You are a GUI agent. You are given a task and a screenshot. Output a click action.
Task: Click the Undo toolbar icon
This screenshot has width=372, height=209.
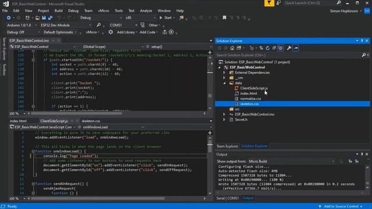[x=59, y=18]
